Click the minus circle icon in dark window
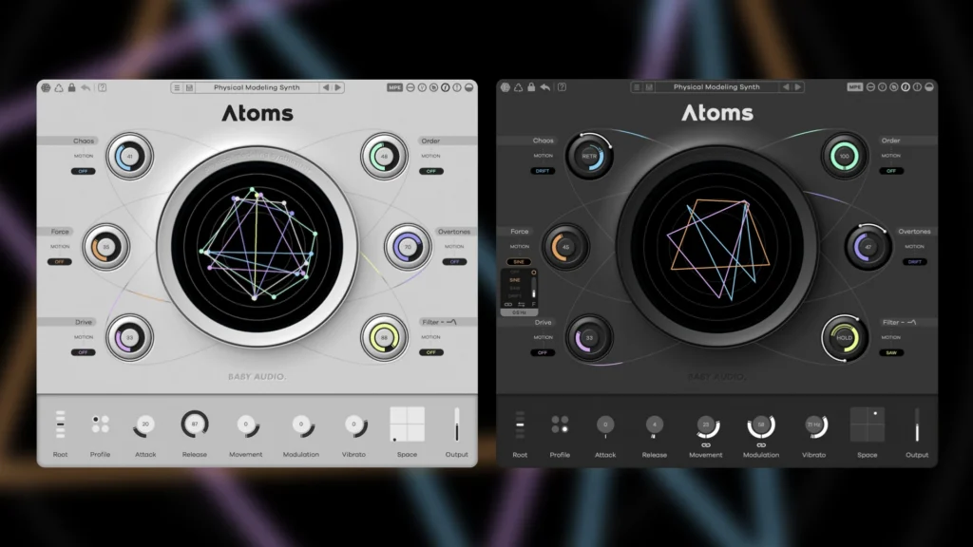 point(870,86)
